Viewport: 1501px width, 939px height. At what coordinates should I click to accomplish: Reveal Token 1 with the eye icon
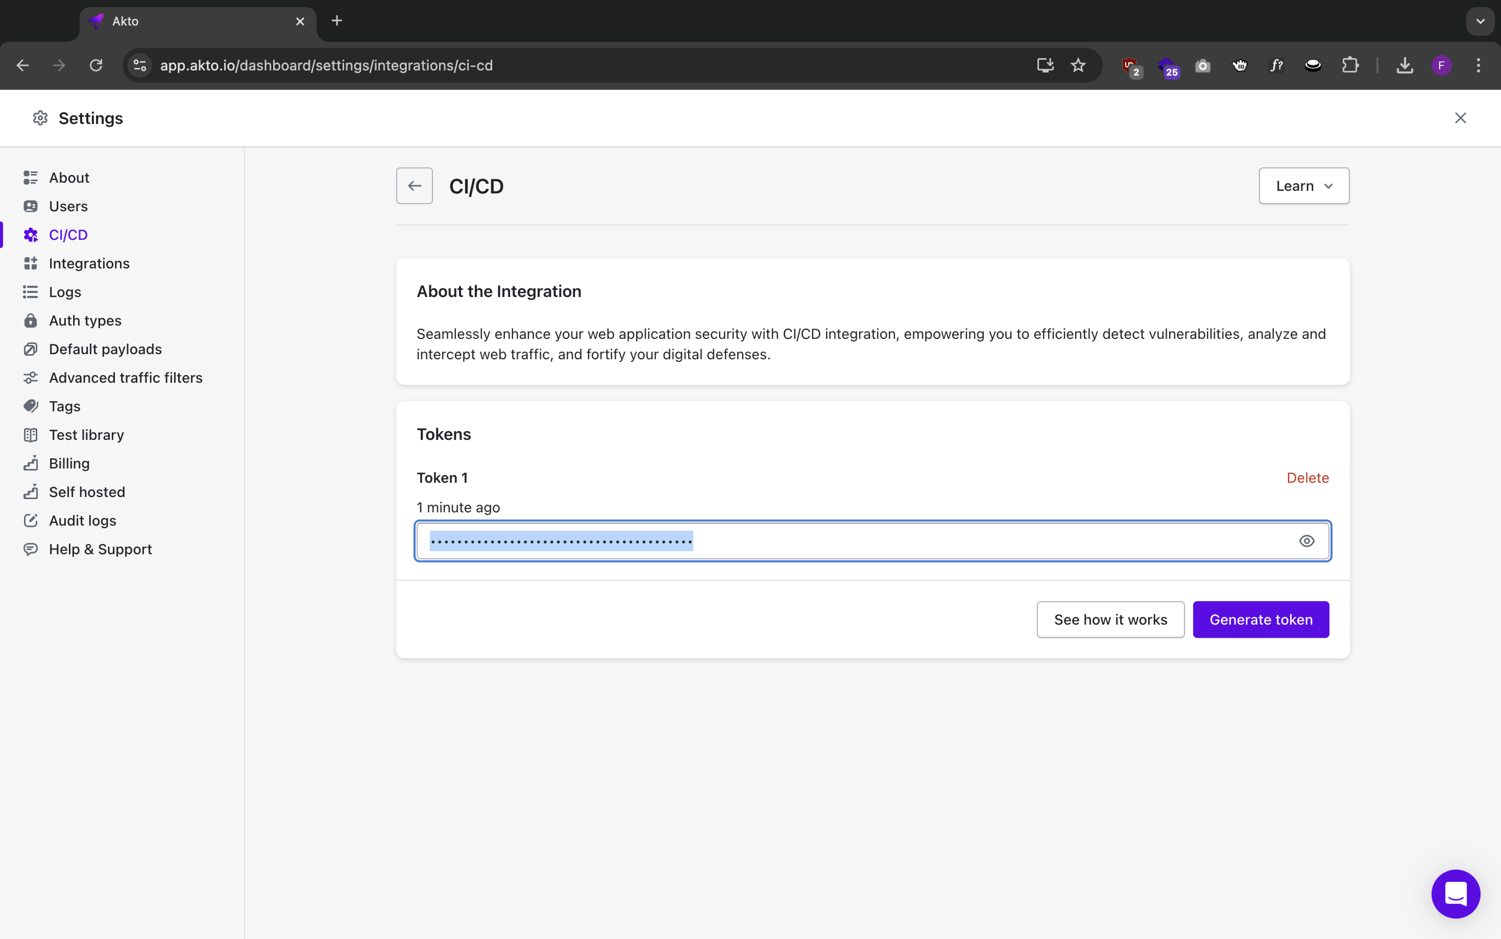coord(1306,541)
